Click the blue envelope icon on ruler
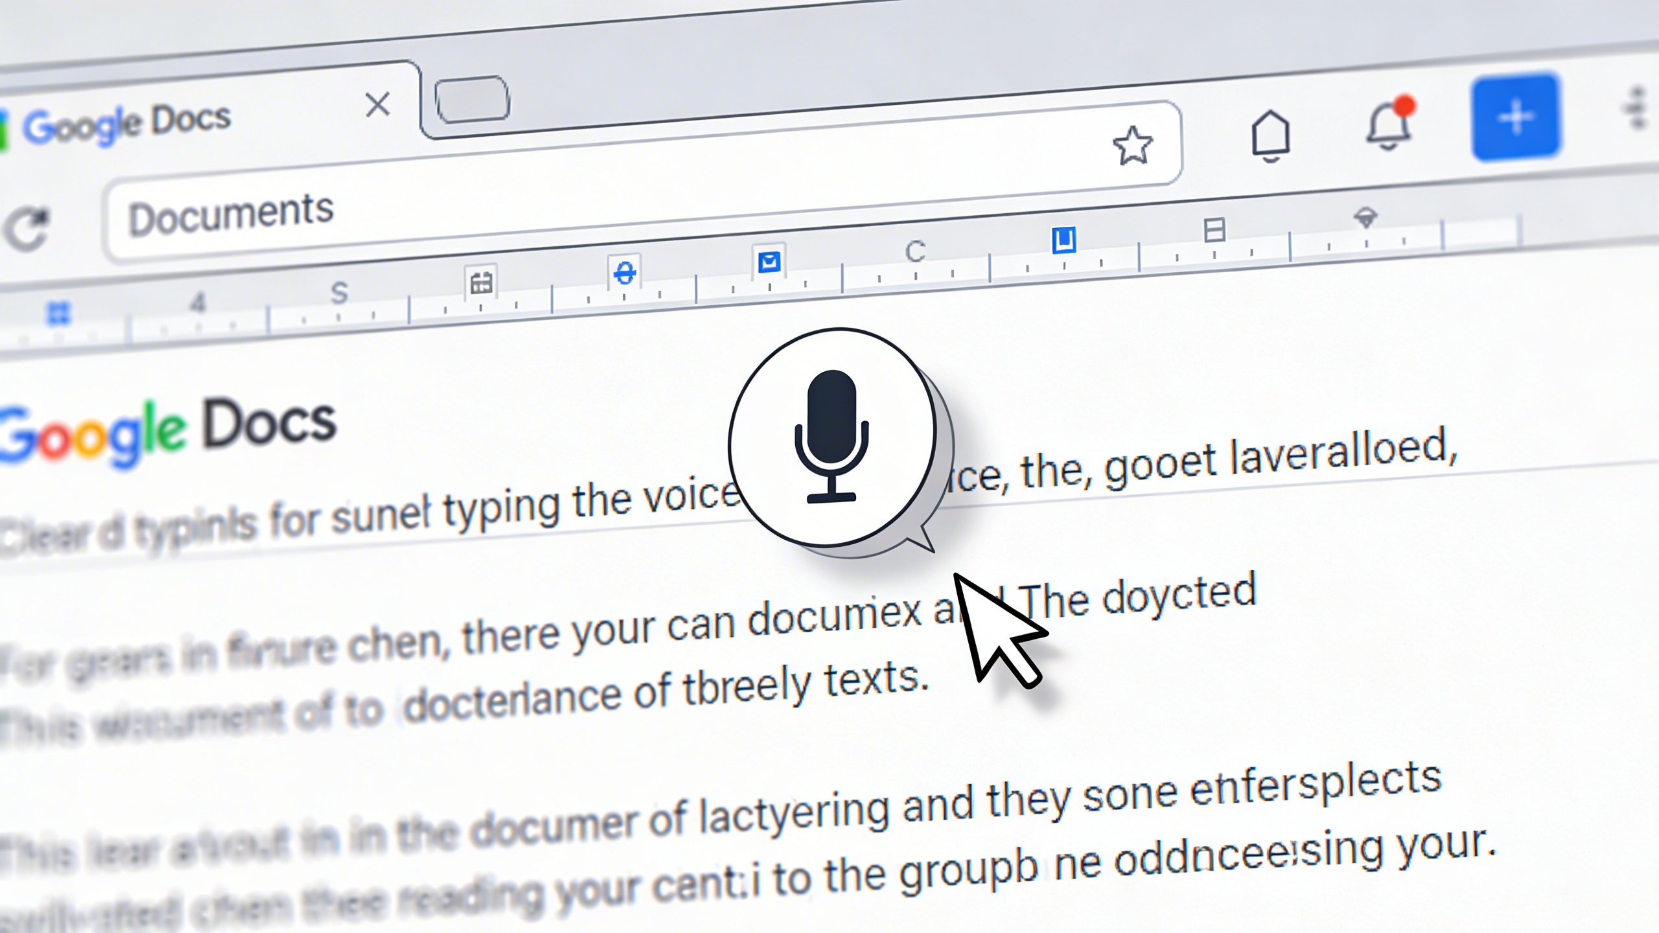The height and width of the screenshot is (933, 1659). click(769, 262)
